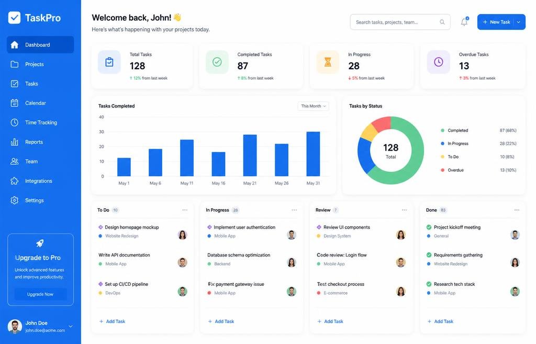536x344 pixels.
Task: Open the Tasks sidebar item
Action: [40, 83]
